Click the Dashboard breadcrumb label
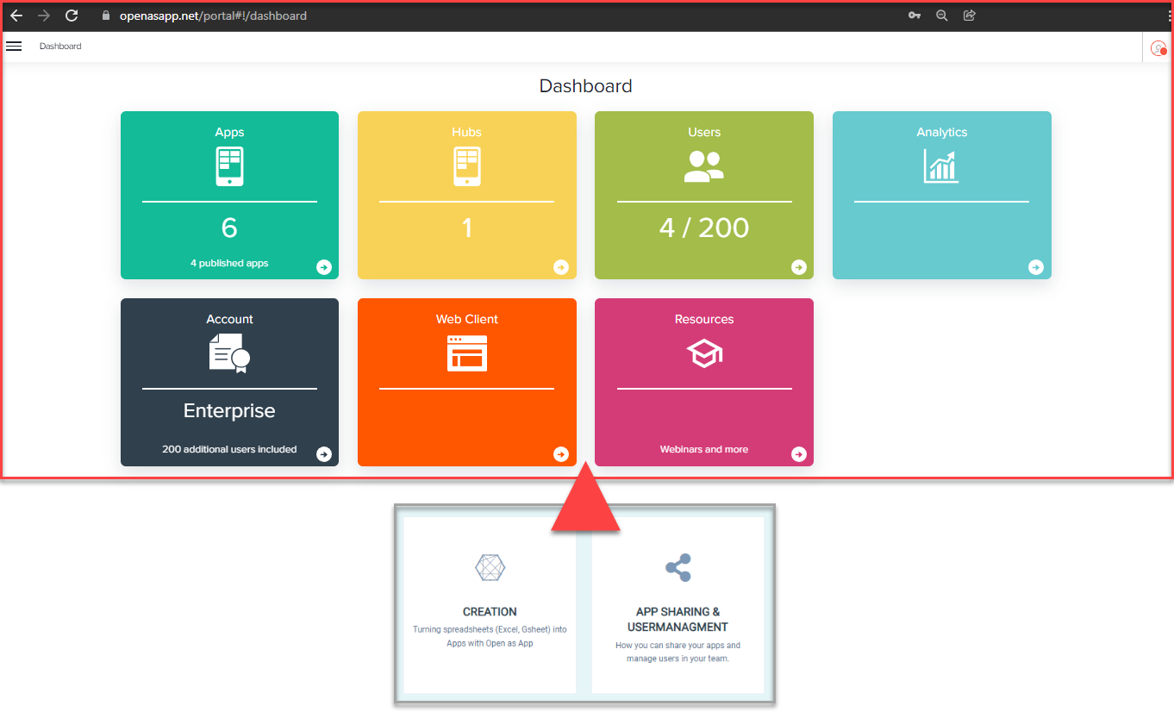The height and width of the screenshot is (712, 1174). coord(60,46)
